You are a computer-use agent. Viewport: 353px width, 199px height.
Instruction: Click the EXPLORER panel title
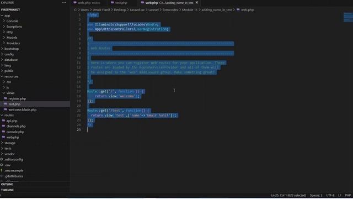tap(7, 2)
